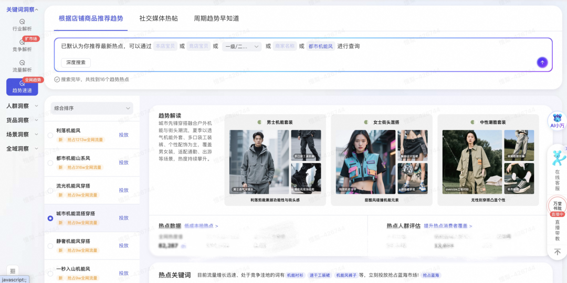Viewport: 567px width, 283px height.
Task: Click the back-to-top arrow icon
Action: point(557,252)
